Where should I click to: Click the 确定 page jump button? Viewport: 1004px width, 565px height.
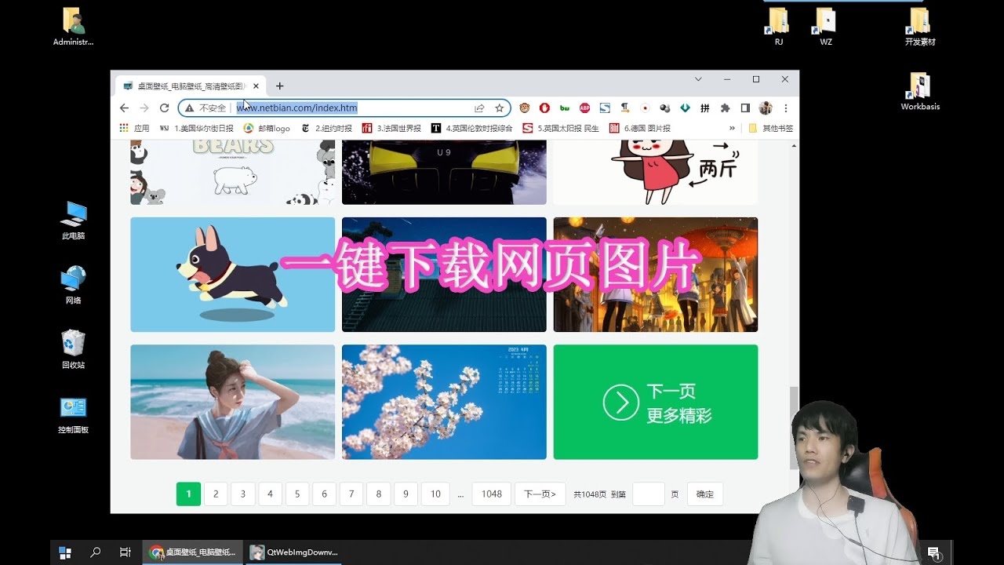[704, 494]
